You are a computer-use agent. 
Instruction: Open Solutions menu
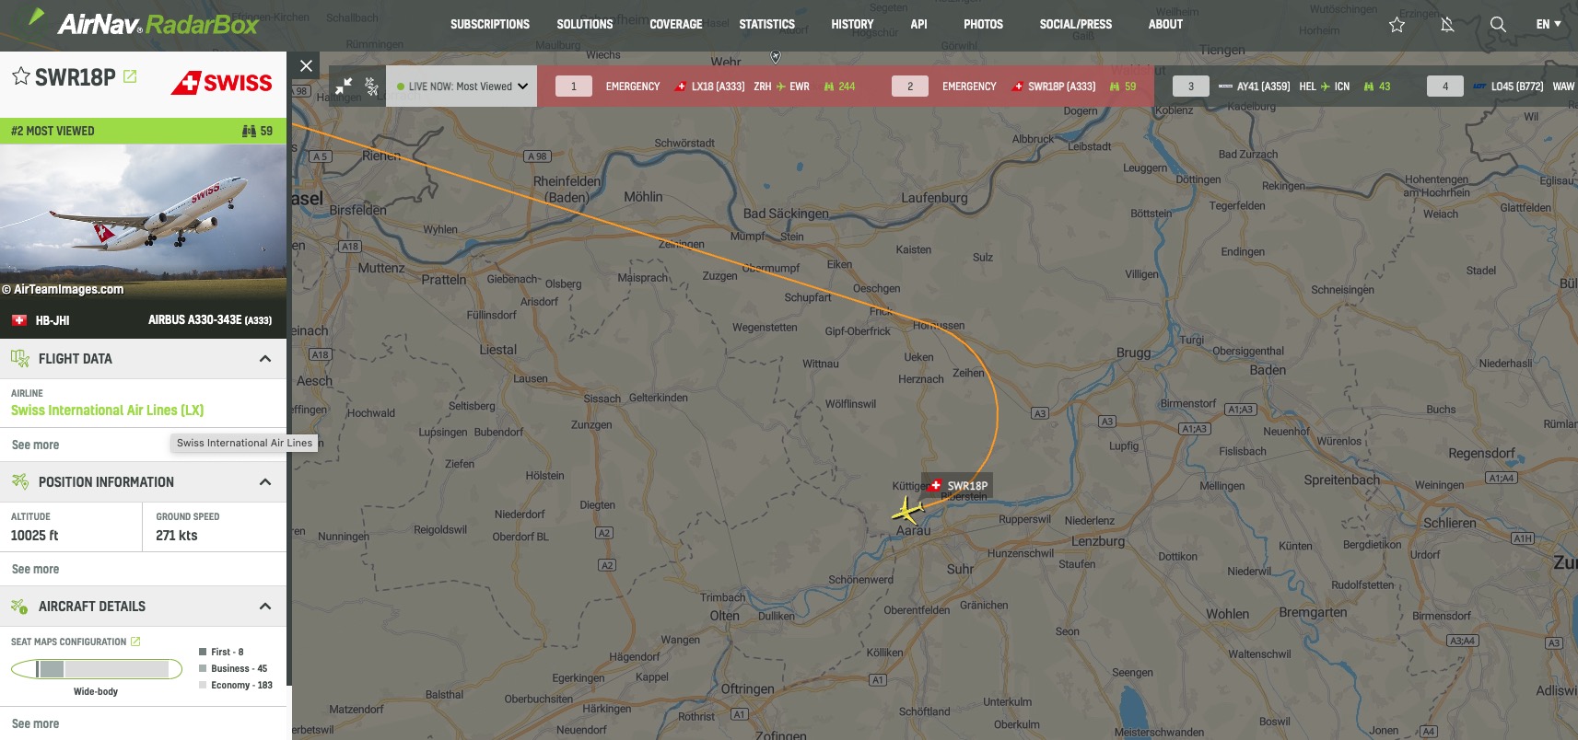tap(584, 24)
